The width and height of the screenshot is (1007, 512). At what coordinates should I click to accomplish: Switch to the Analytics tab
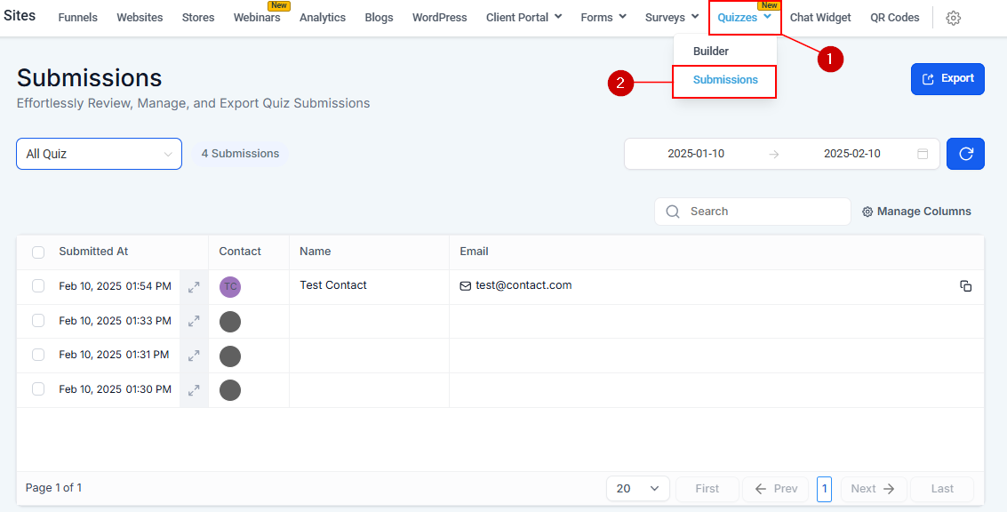pyautogui.click(x=323, y=18)
